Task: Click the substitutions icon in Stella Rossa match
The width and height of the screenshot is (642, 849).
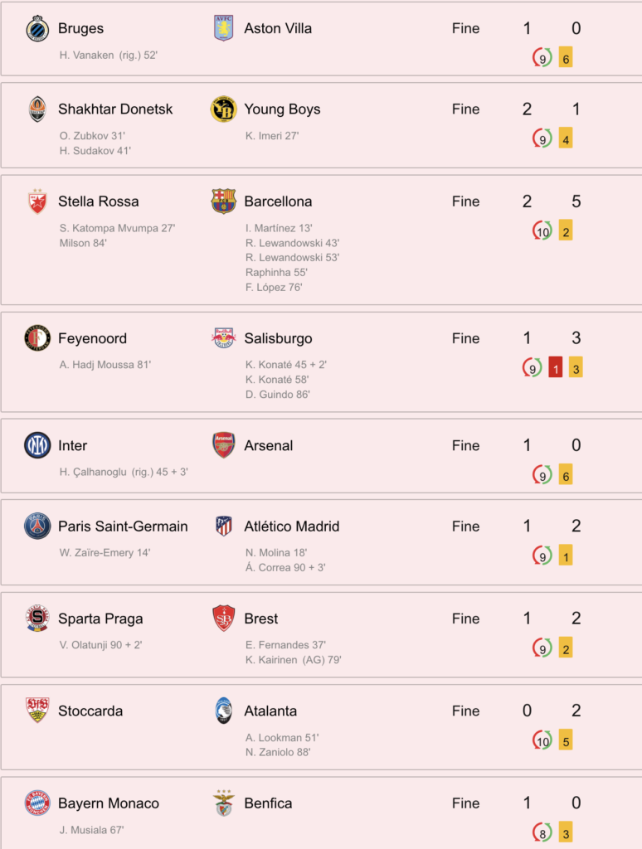Action: click(x=542, y=231)
